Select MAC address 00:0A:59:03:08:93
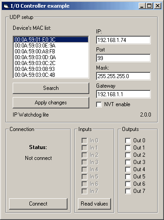Viewport: 164px width, 220px height. tap(51, 69)
